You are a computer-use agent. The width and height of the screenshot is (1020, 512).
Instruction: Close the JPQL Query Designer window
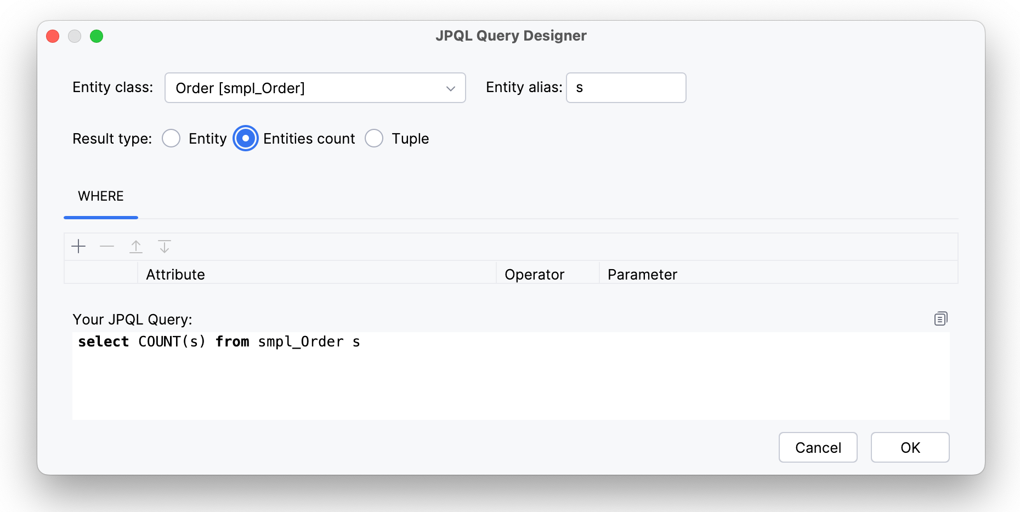pos(53,36)
